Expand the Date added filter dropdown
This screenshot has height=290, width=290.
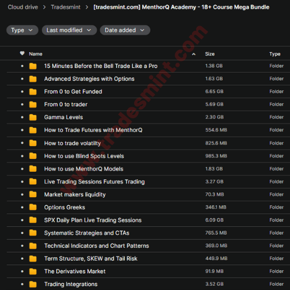(x=125, y=30)
